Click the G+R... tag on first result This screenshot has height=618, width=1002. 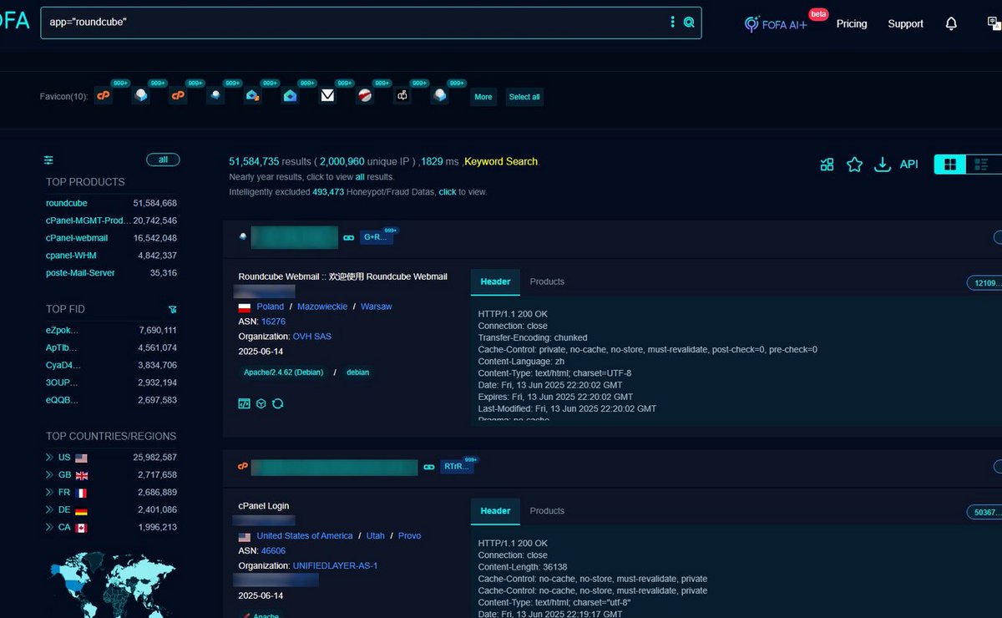pyautogui.click(x=376, y=238)
